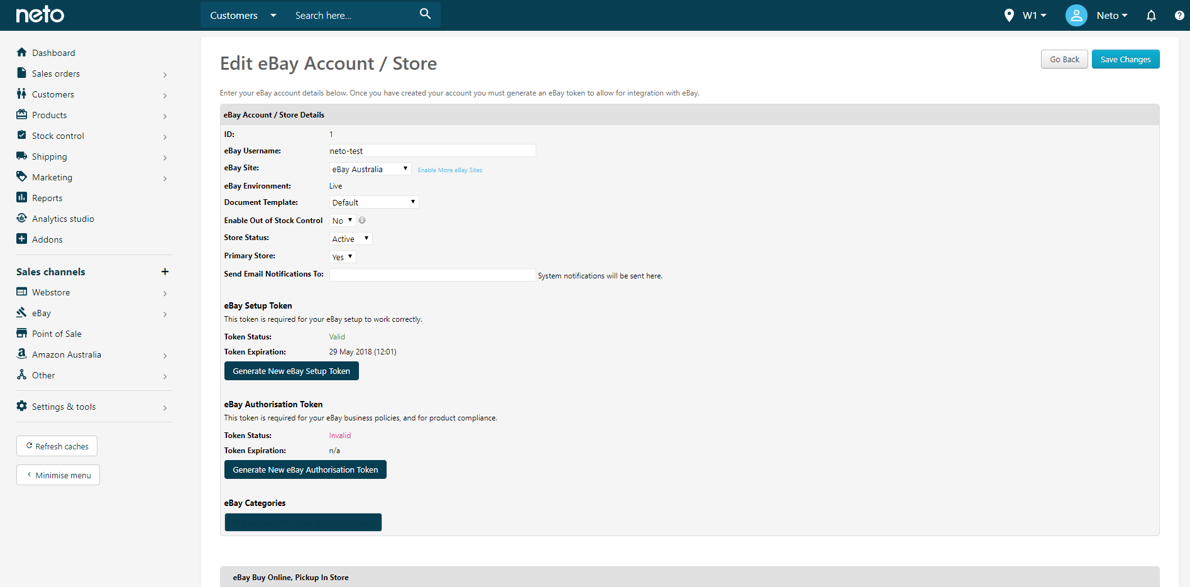The height and width of the screenshot is (587, 1190).
Task: Click the Products box icon
Action: coord(22,114)
